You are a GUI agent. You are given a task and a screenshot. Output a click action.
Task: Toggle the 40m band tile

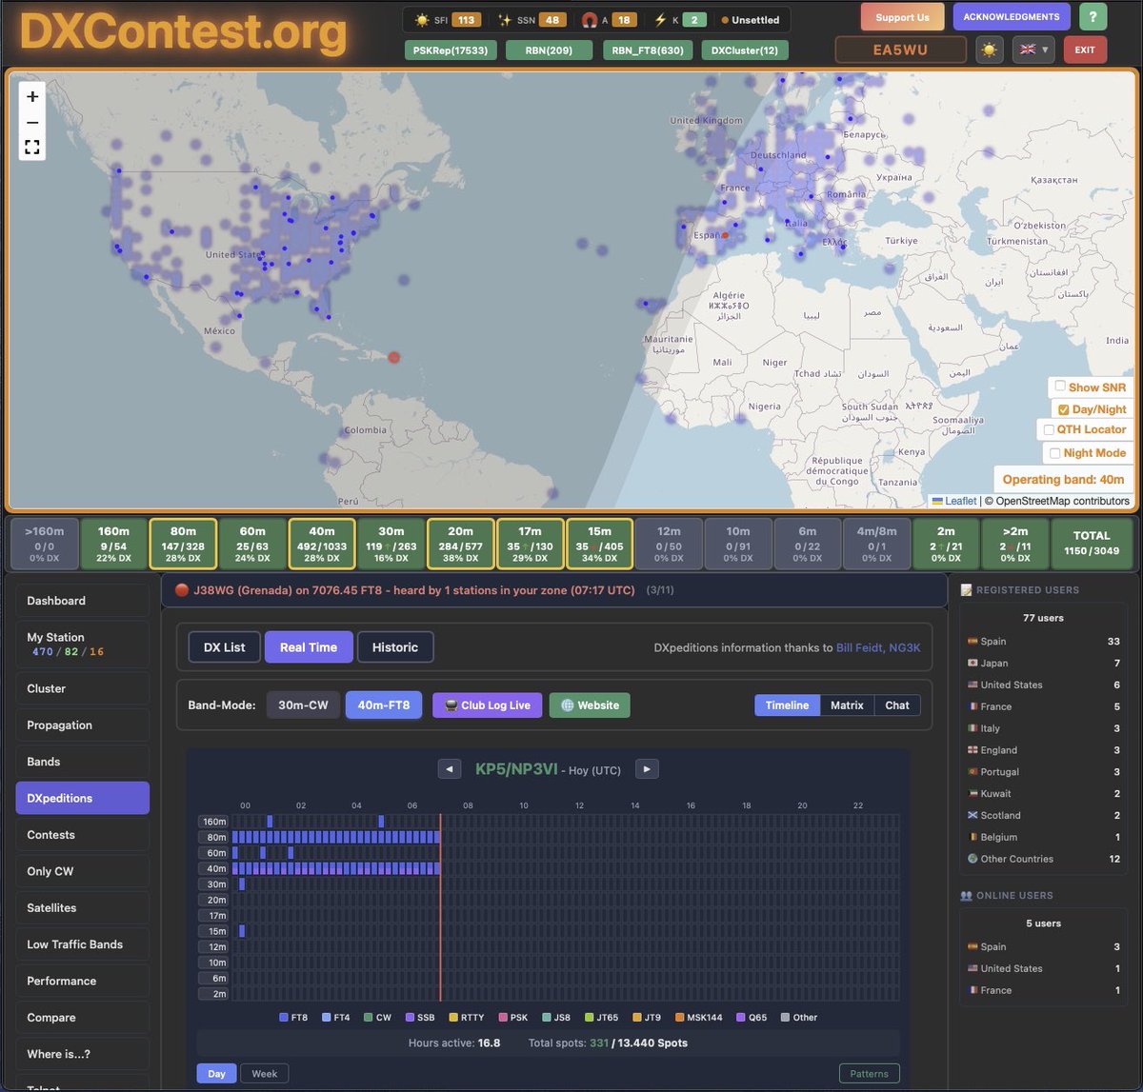click(322, 545)
